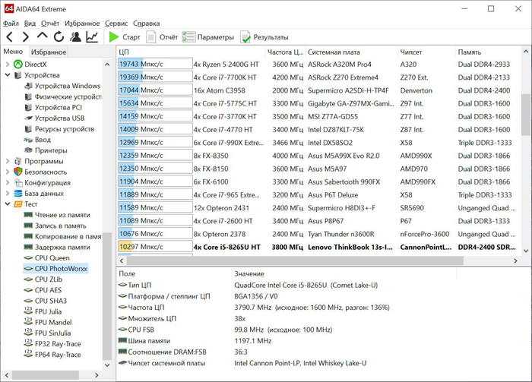Viewport: 532px width, 382px height.
Task: Open the Сервис menu
Action: (x=116, y=23)
